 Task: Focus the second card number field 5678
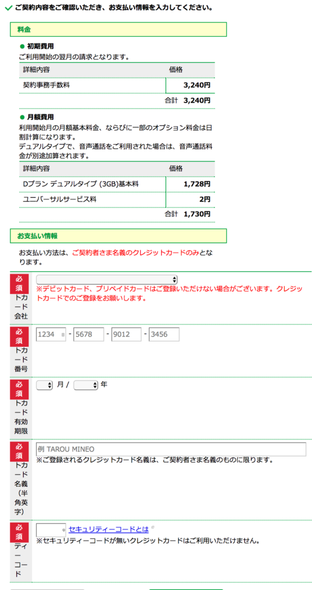click(x=89, y=335)
